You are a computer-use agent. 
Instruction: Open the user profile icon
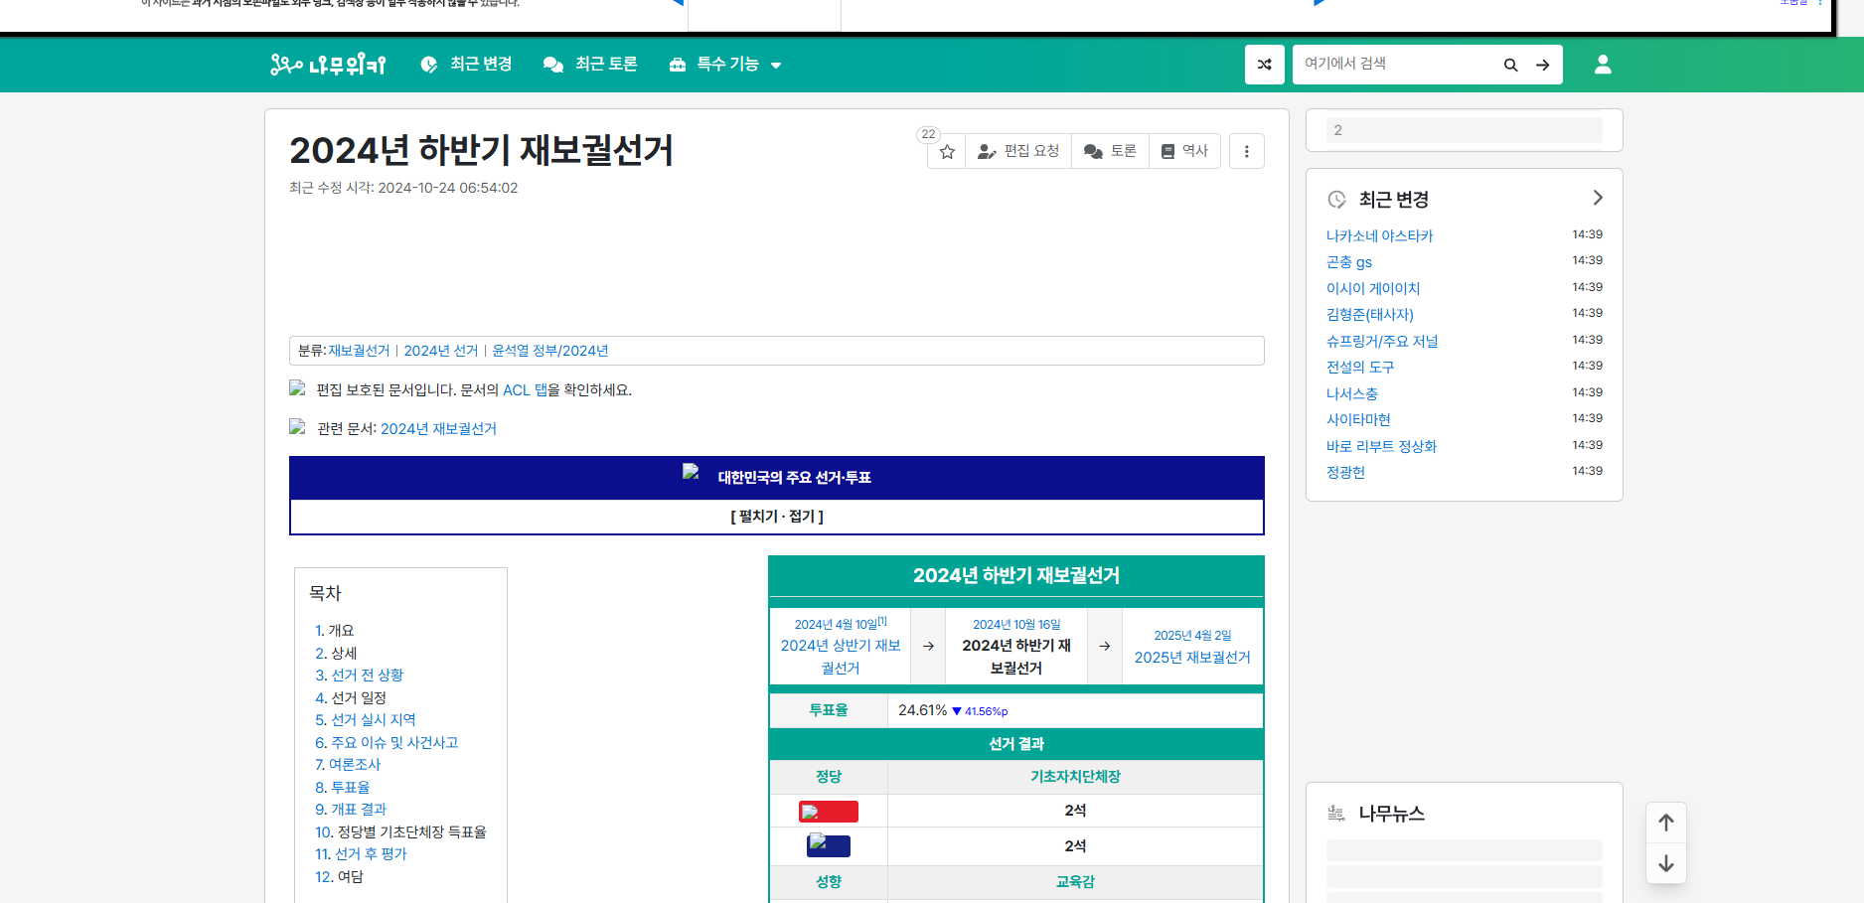pos(1603,65)
